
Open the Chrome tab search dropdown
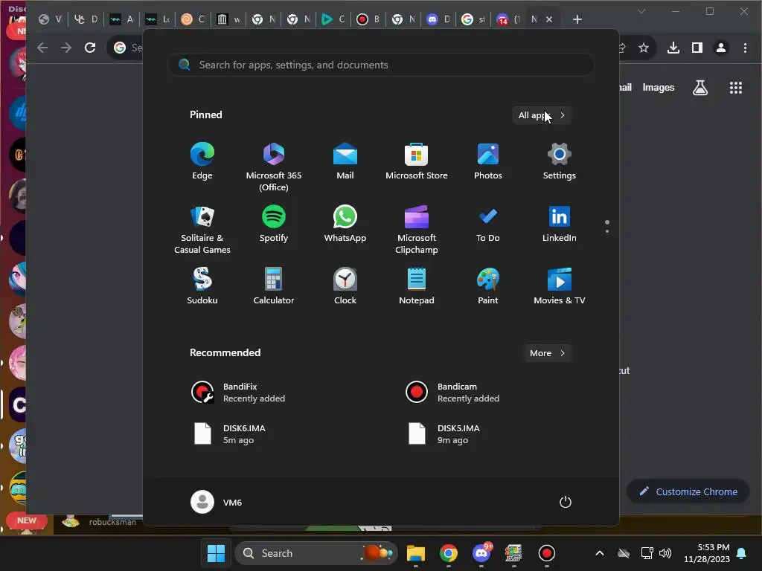pos(641,11)
